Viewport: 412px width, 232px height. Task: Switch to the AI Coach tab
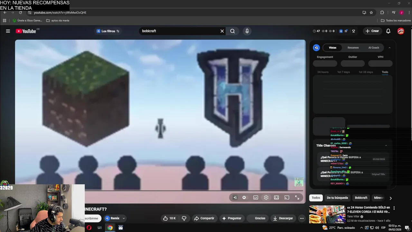(x=374, y=48)
